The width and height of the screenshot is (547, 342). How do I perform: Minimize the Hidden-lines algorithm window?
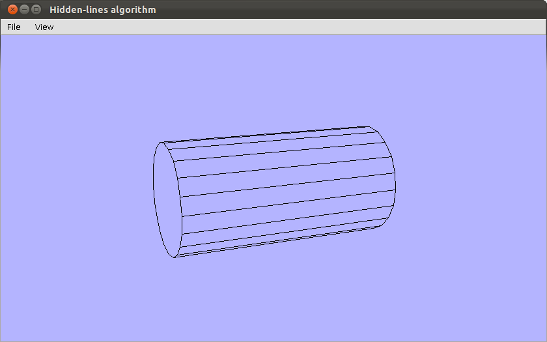coord(25,9)
